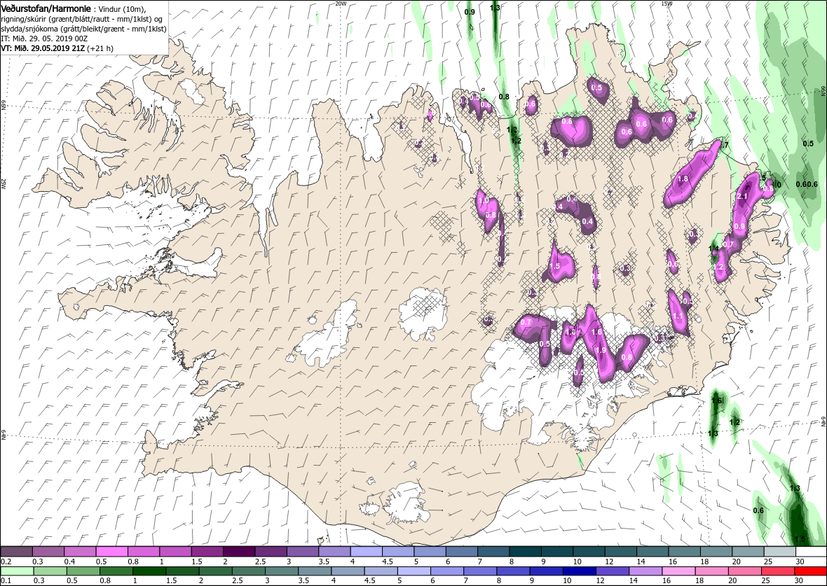Pick upper legend swatch between 0.2 and 0.3
This screenshot has height=586, width=827.
[x=18, y=552]
